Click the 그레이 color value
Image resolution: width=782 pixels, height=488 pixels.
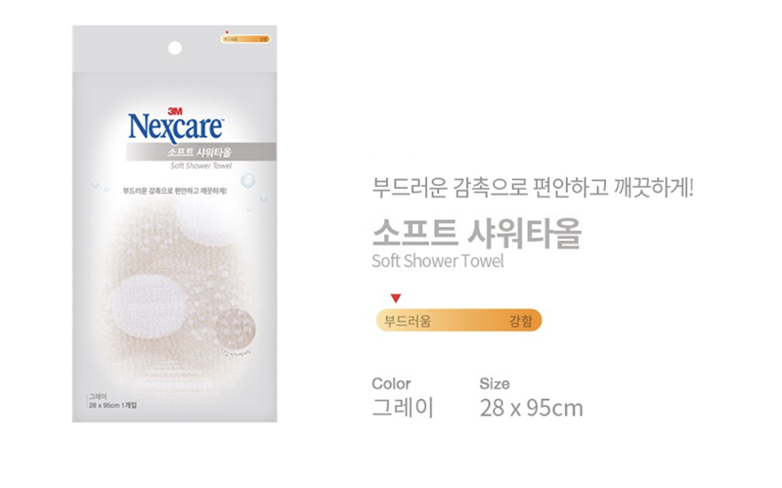point(404,408)
